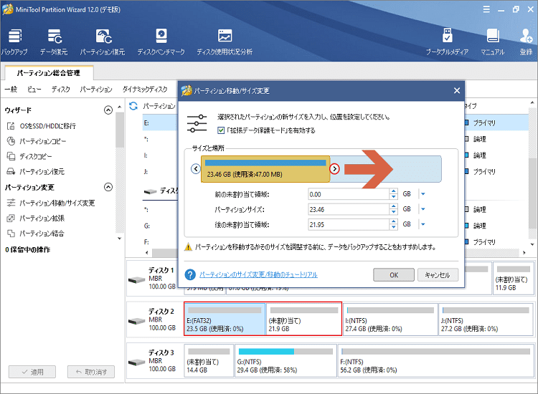Viewport: 538px width, 394px height.
Task: Confirm the dialog with OK
Action: click(x=394, y=275)
